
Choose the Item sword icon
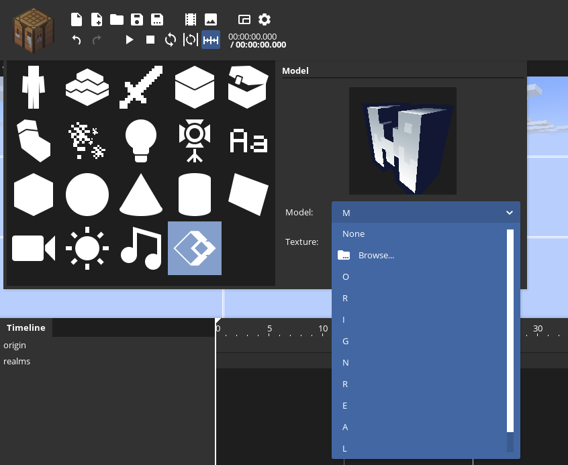click(x=141, y=87)
